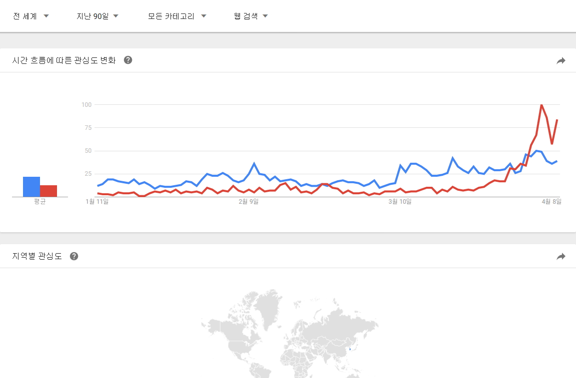
Task: Open the 지난 90일 time range dropdown
Action: (97, 16)
